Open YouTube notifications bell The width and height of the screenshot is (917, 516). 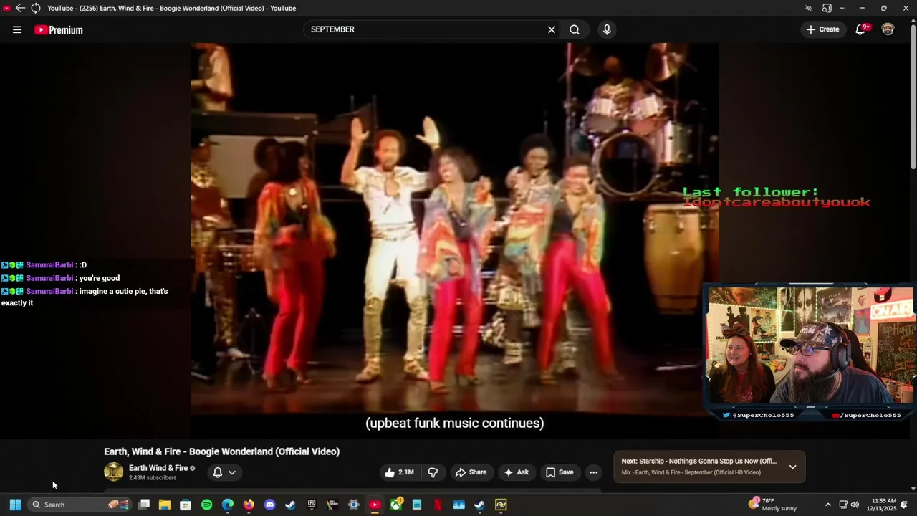(x=860, y=29)
